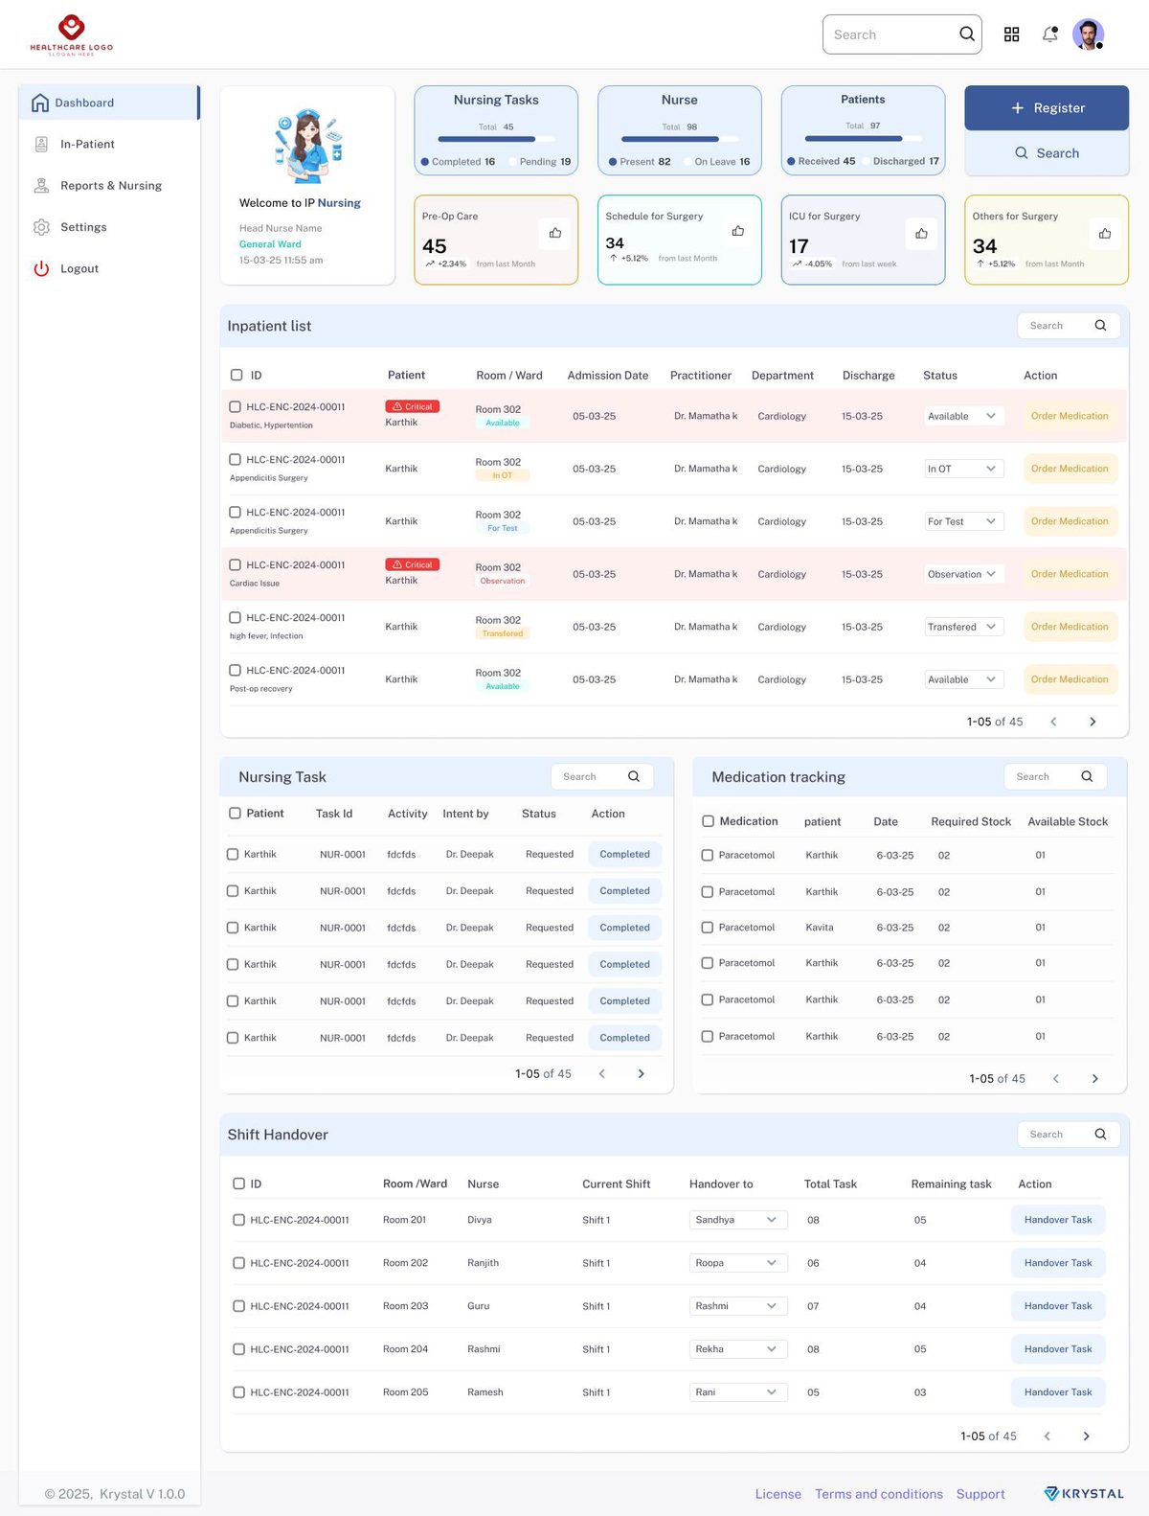The height and width of the screenshot is (1516, 1149).
Task: Click the Inpatient list Search field
Action: [x=1068, y=326]
